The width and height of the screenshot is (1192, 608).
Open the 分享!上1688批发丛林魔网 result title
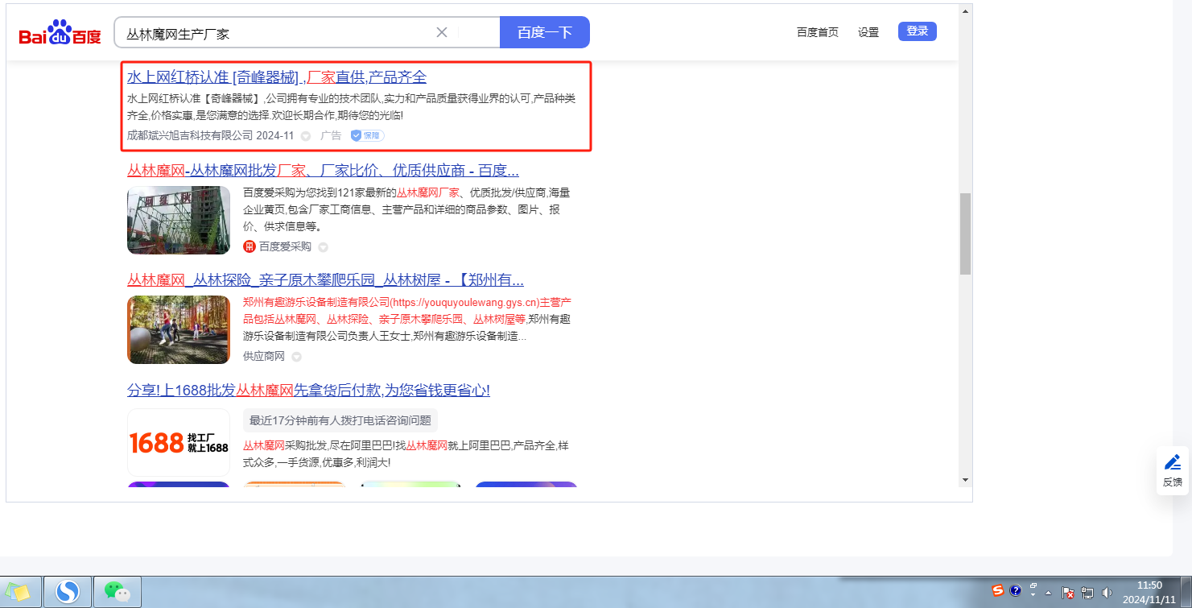pos(308,390)
